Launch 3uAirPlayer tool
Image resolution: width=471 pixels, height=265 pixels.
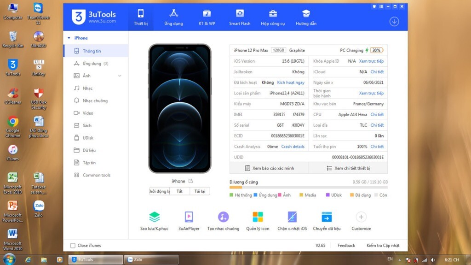click(189, 221)
